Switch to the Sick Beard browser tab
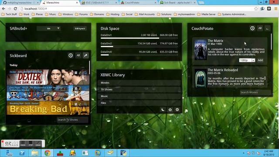The image size is (279, 157). 177,3
